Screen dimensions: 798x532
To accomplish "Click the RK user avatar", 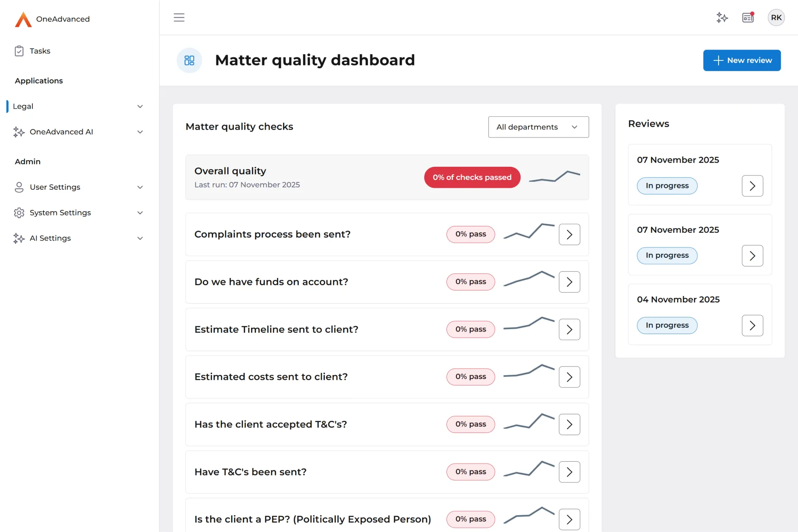I will point(776,18).
